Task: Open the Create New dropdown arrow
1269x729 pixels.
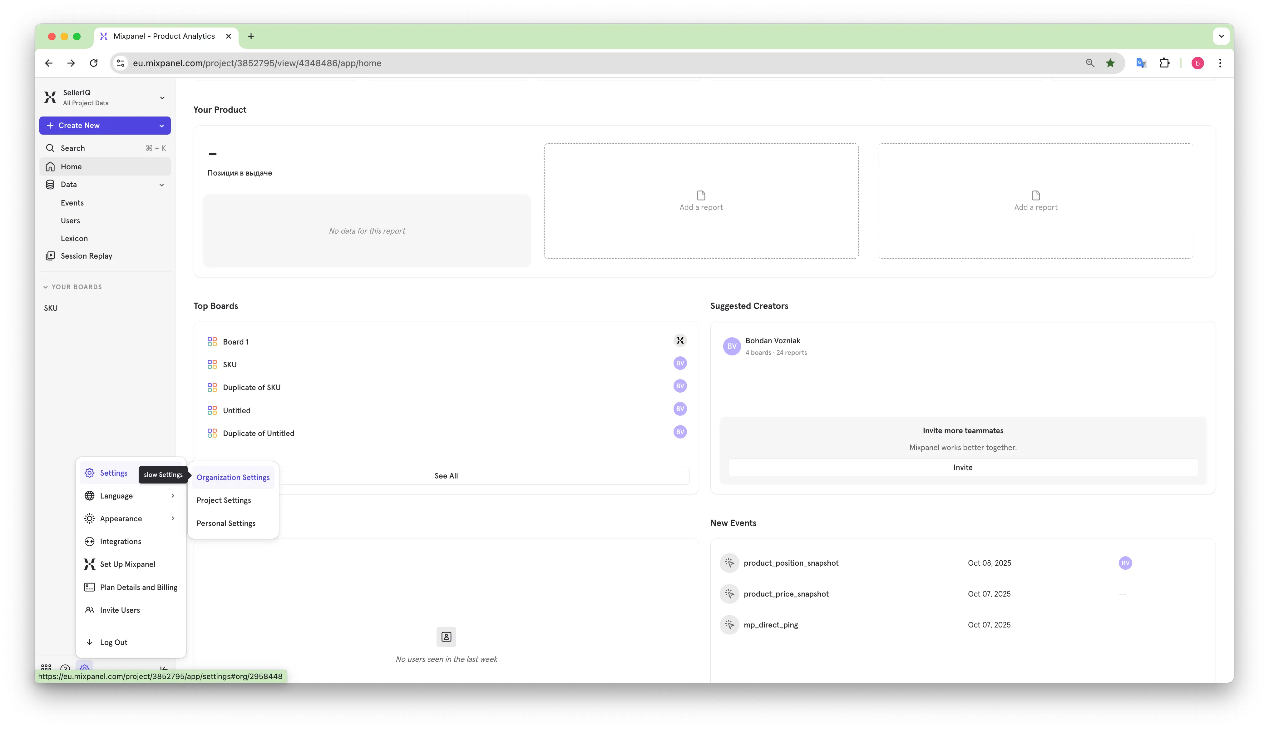Action: (x=162, y=126)
